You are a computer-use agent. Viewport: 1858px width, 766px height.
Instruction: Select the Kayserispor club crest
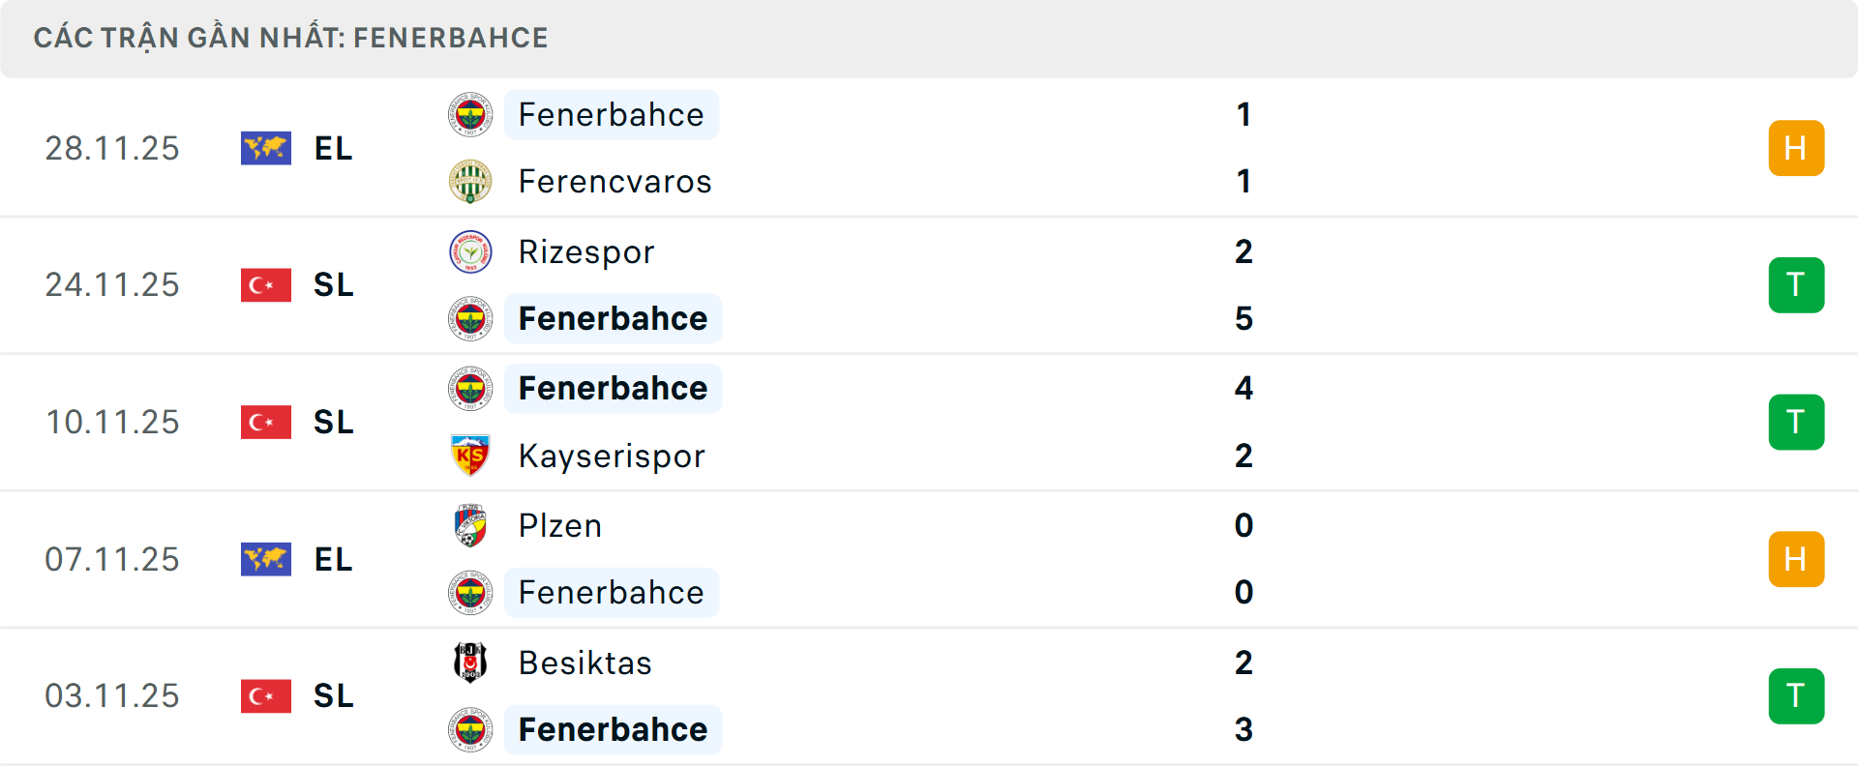click(x=470, y=456)
